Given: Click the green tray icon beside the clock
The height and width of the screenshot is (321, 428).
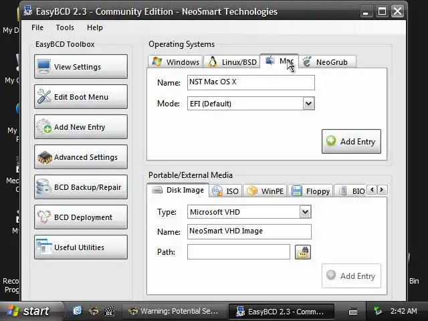Looking at the screenshot, I should (x=378, y=310).
